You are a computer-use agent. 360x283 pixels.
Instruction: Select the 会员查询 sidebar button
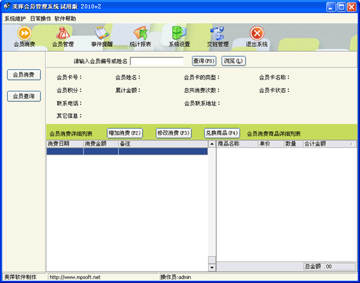click(24, 96)
